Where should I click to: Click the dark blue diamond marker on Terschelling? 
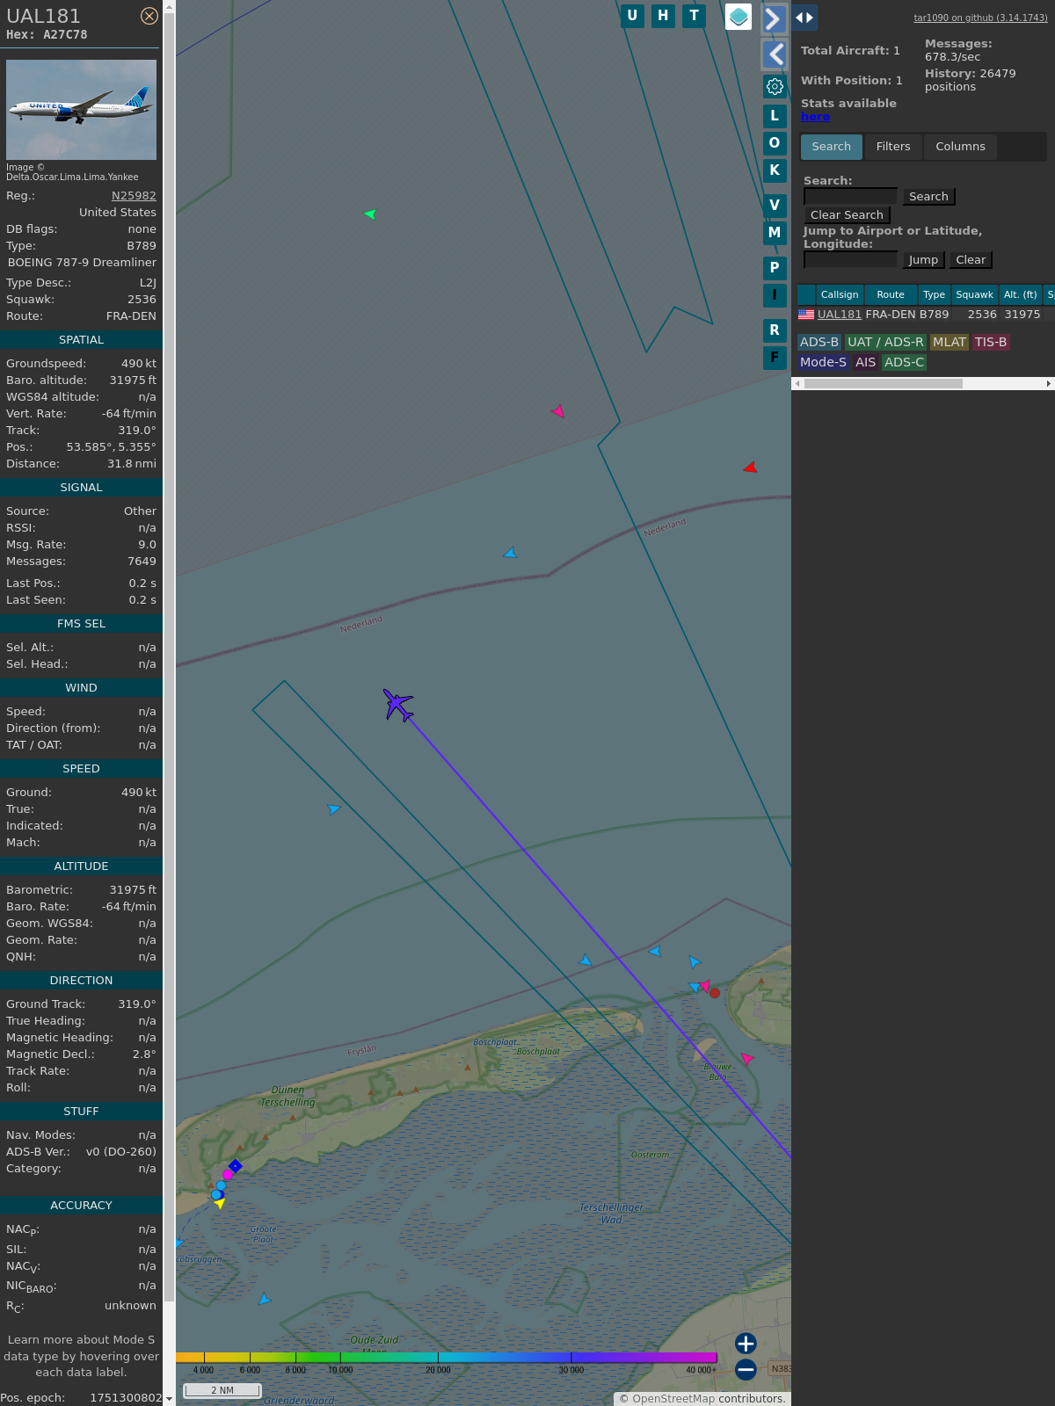[x=236, y=1166]
